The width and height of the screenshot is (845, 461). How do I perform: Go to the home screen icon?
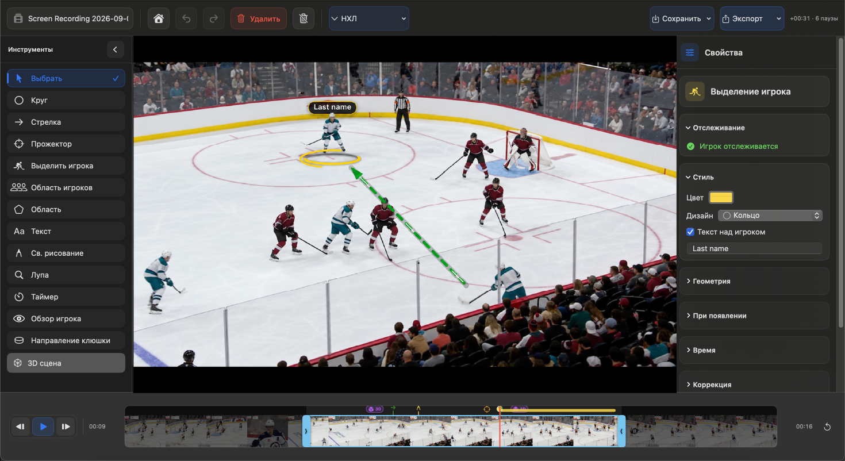click(x=159, y=18)
